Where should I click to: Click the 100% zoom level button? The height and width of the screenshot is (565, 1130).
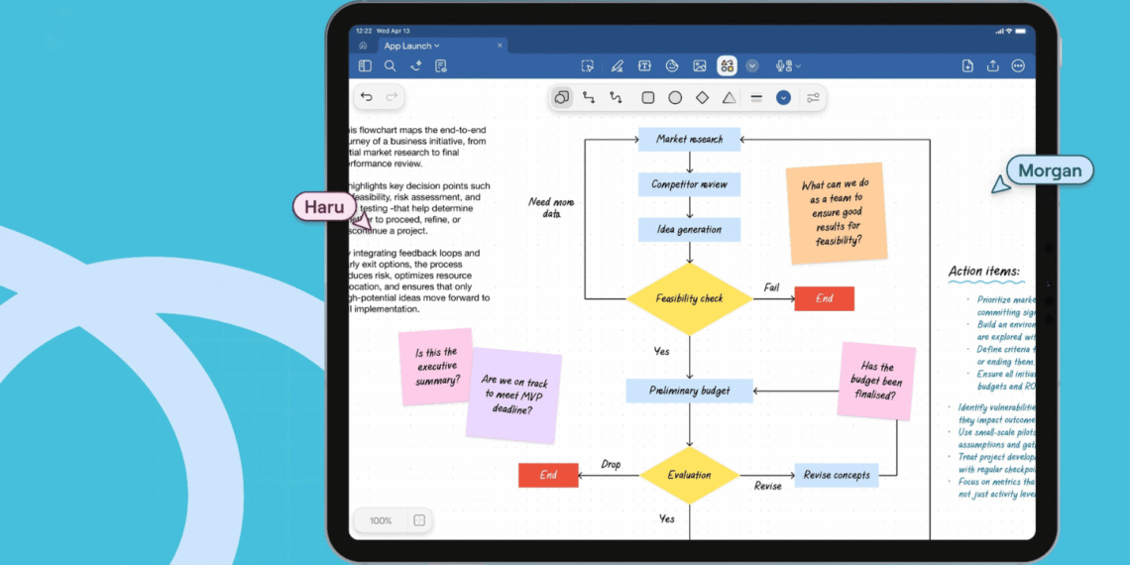point(381,520)
